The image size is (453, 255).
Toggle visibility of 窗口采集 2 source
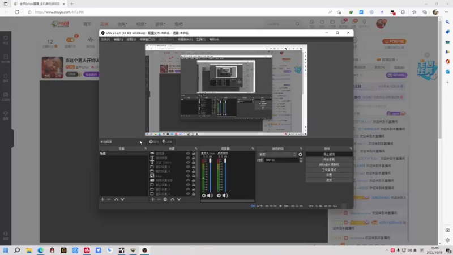click(188, 194)
